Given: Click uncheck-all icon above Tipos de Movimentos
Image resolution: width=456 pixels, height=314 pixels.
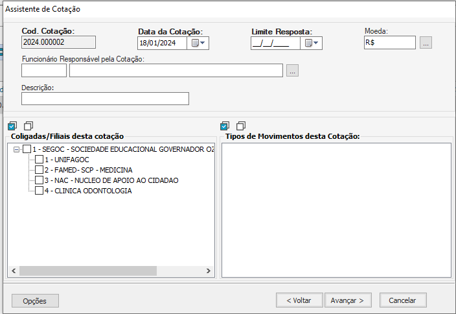Looking at the screenshot, I should [241, 126].
